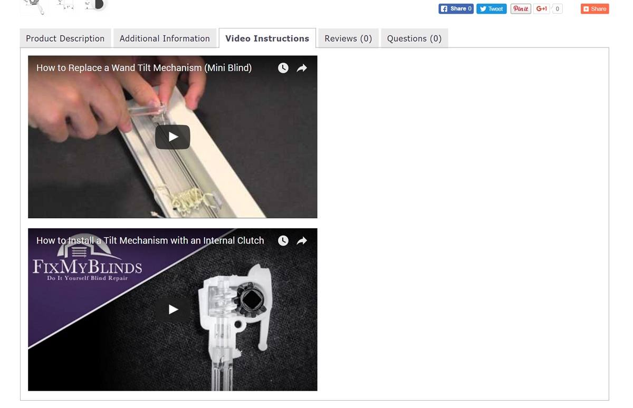Click share arrow on Wand Tilt video
The width and height of the screenshot is (633, 408).
(302, 68)
